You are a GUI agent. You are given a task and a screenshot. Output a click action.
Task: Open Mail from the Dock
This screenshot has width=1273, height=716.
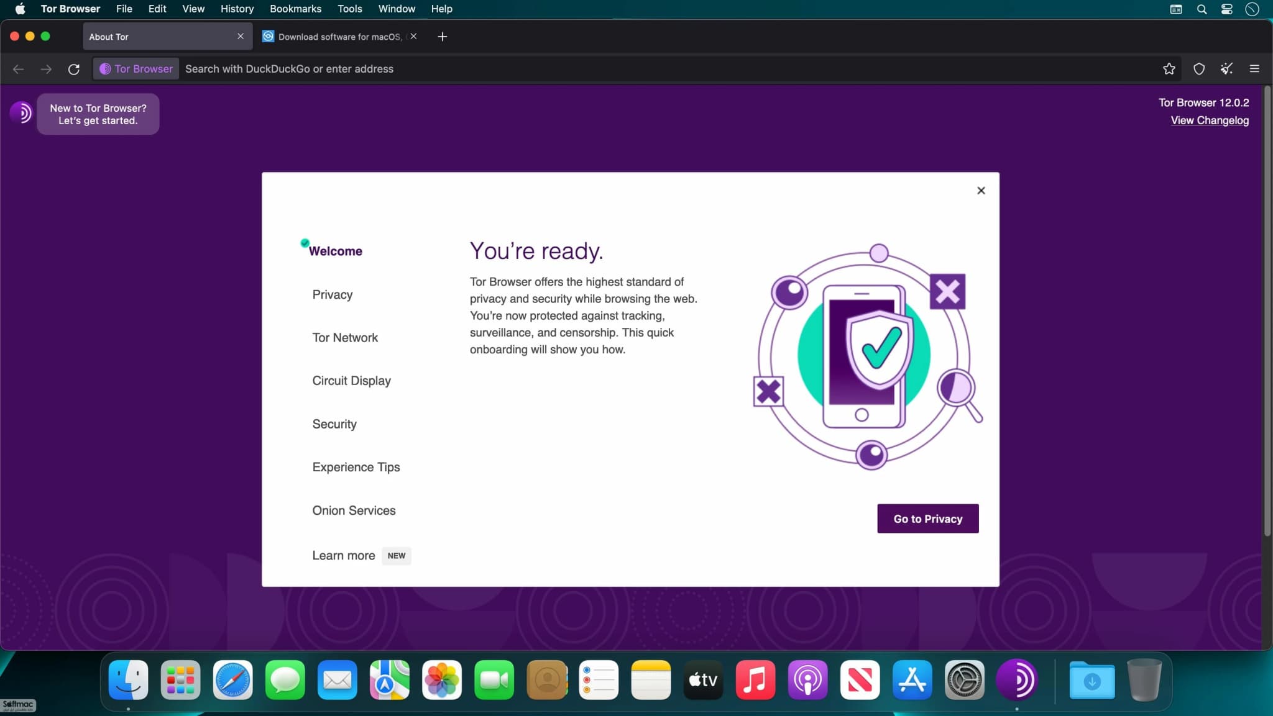coord(338,680)
